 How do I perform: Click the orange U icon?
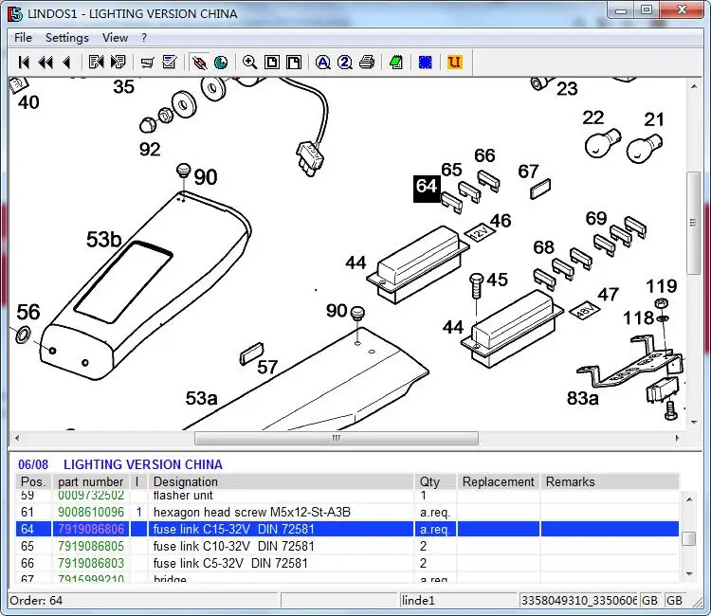point(454,63)
